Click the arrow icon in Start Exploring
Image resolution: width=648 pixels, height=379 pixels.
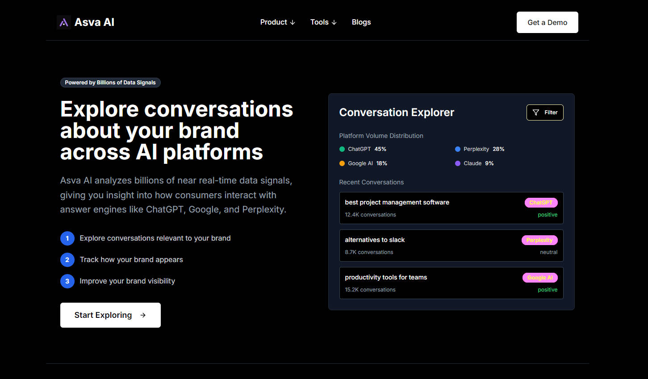tap(143, 315)
